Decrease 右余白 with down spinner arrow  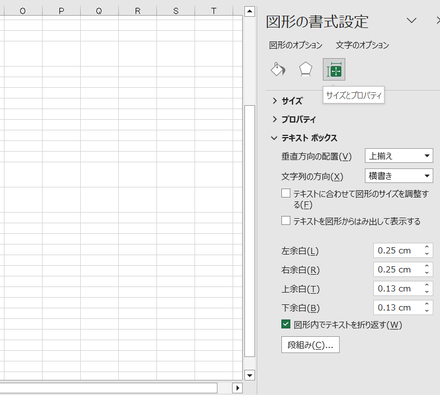coord(427,273)
